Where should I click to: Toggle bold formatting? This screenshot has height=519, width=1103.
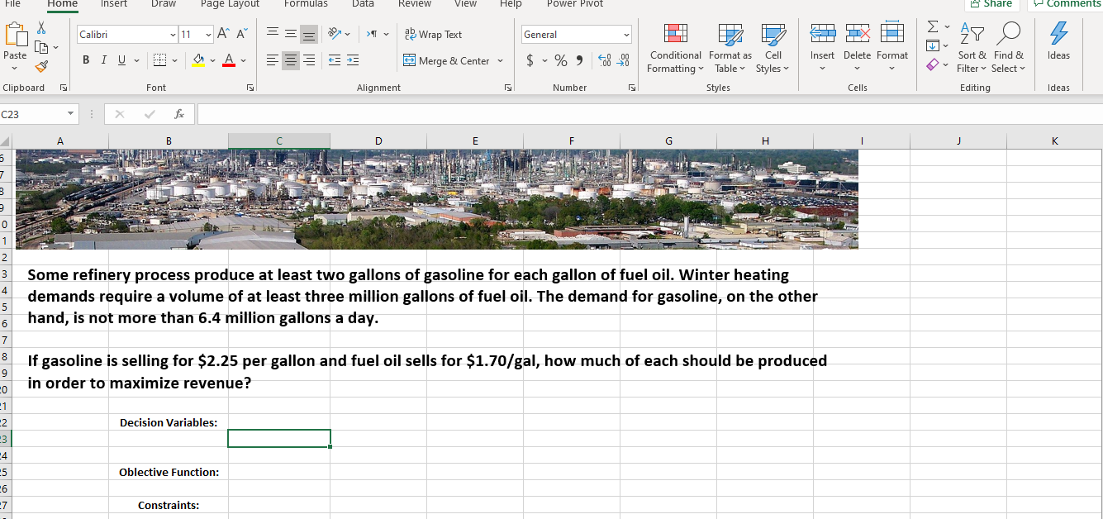point(85,60)
